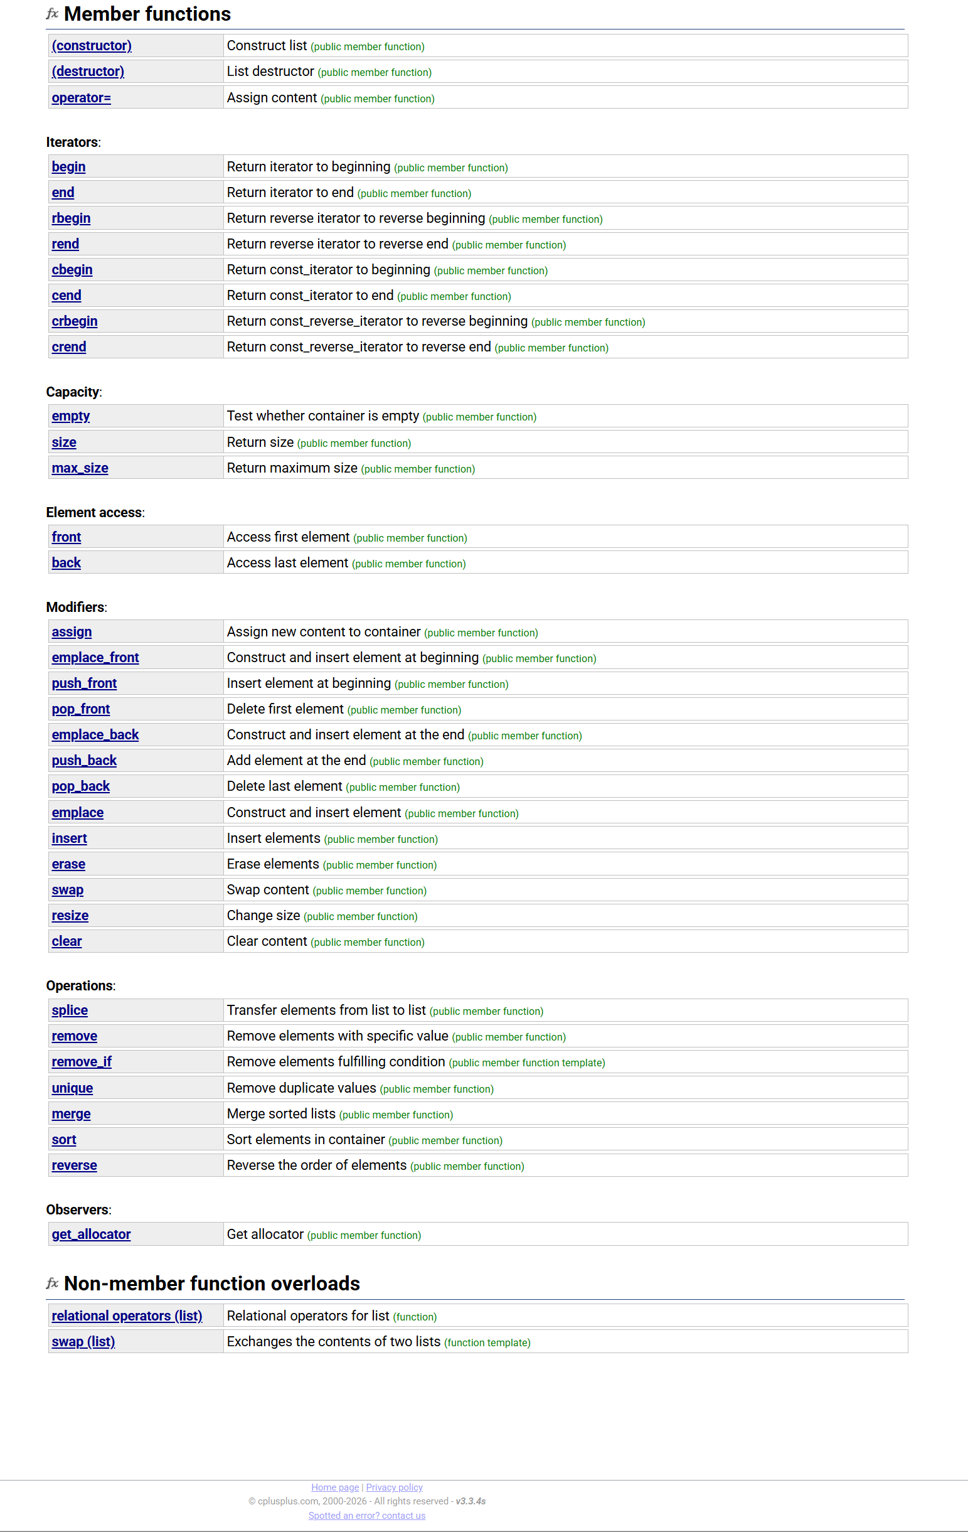Go to the Home page footer link
This screenshot has width=968, height=1532.
point(335,1487)
